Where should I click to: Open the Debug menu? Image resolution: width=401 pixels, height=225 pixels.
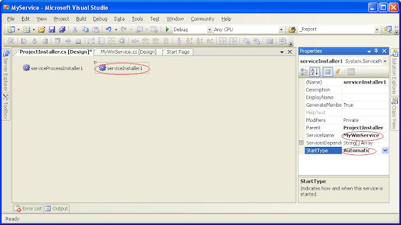(100, 19)
